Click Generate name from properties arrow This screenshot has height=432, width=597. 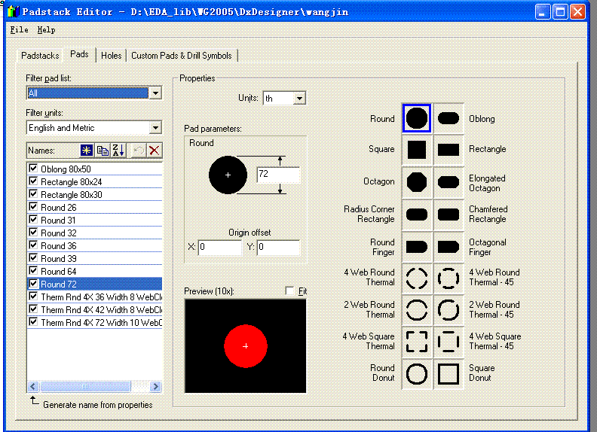coord(34,402)
